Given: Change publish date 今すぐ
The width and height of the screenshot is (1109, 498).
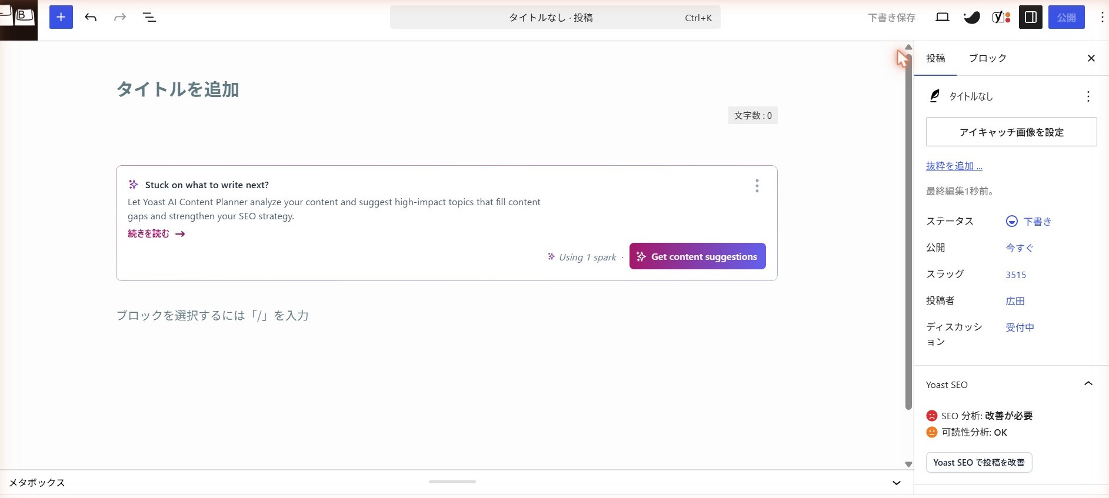Looking at the screenshot, I should [1020, 248].
